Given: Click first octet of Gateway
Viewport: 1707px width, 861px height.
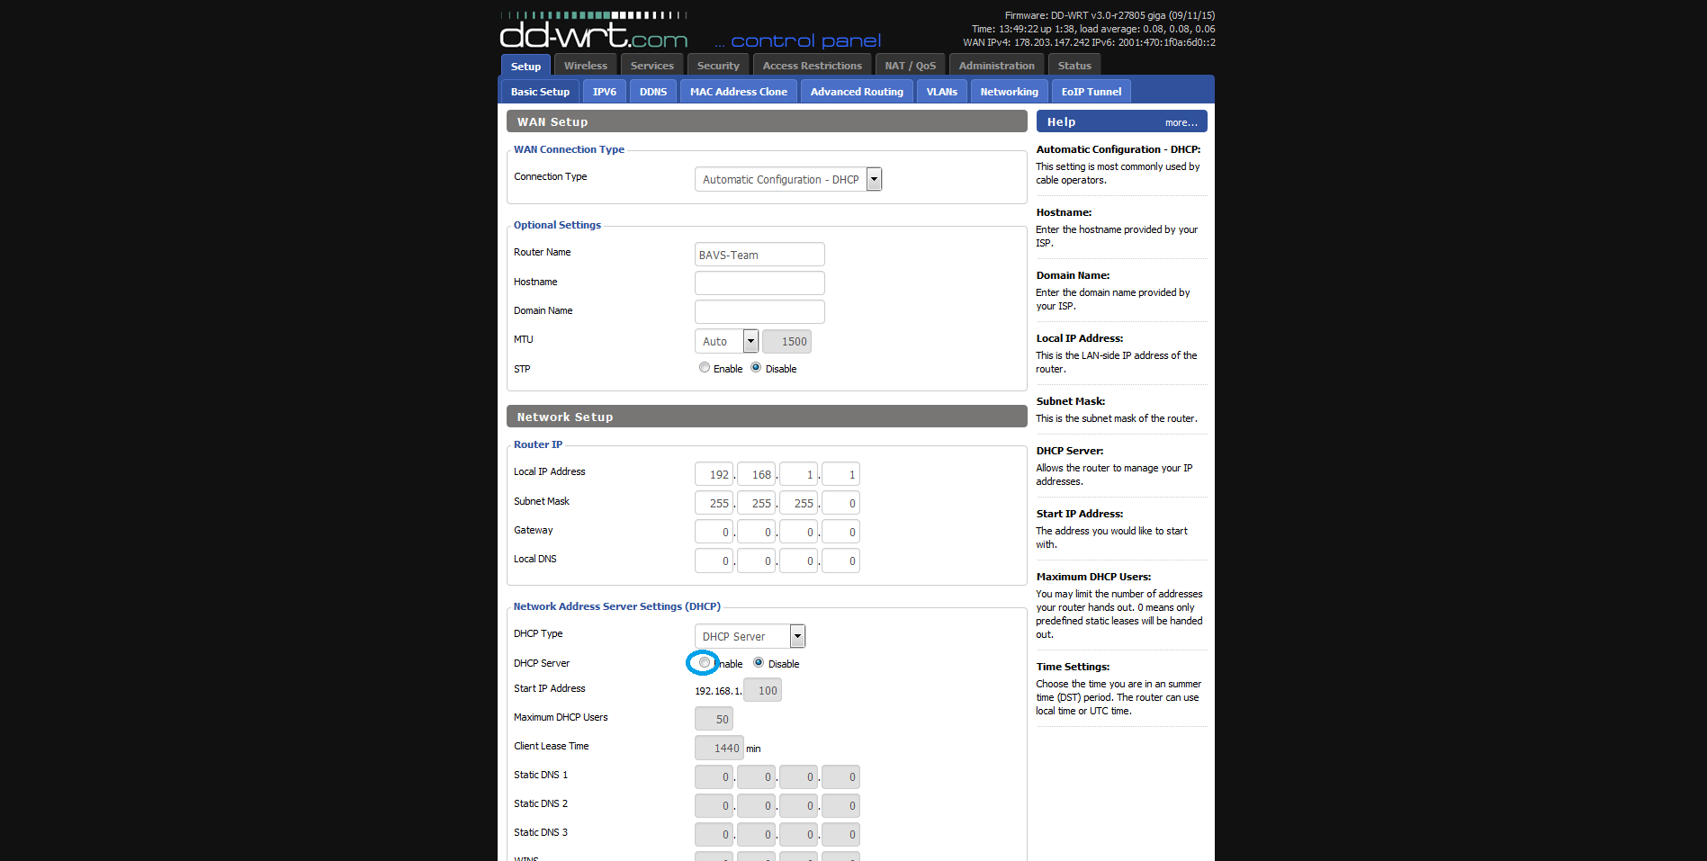Looking at the screenshot, I should (x=714, y=532).
